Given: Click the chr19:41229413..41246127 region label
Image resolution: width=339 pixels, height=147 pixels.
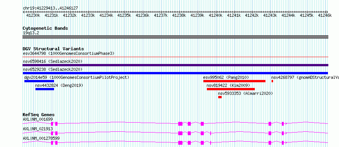Looking at the screenshot, I should click(50, 8).
